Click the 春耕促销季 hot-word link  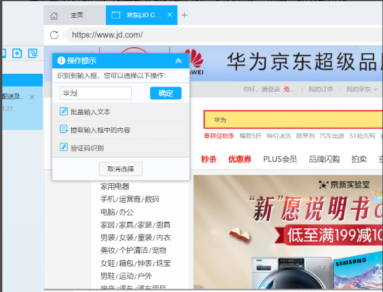pyautogui.click(x=219, y=136)
